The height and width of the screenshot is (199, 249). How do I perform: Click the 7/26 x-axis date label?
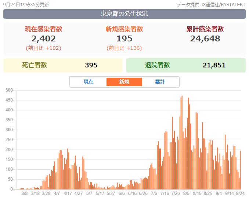click(176, 194)
